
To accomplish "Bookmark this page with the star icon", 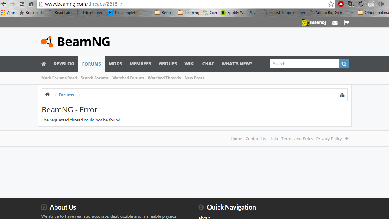I will [x=331, y=4].
